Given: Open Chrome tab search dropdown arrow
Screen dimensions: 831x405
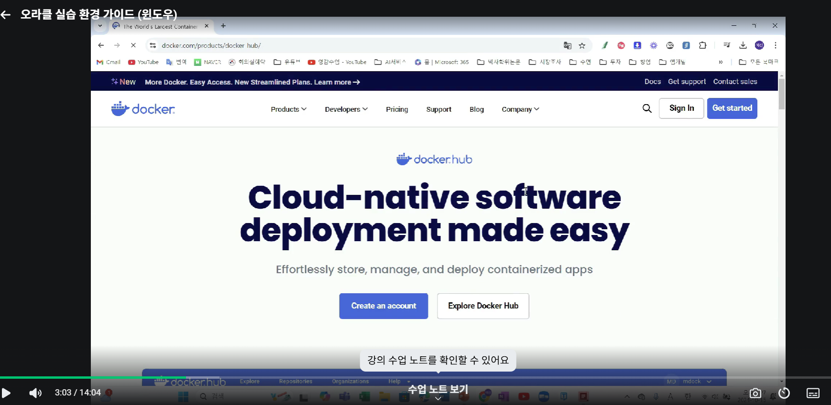Looking at the screenshot, I should tap(100, 26).
